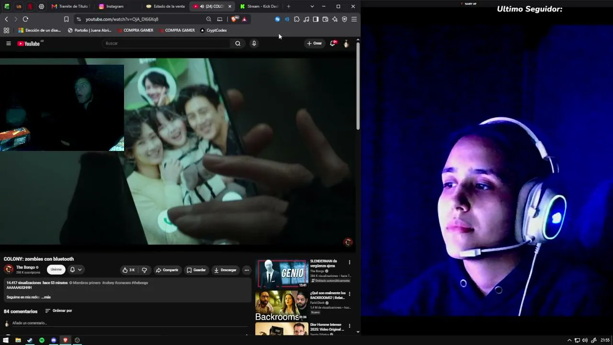This screenshot has height=345, width=613.
Task: Open File Explorer from the taskbar
Action: [18, 340]
